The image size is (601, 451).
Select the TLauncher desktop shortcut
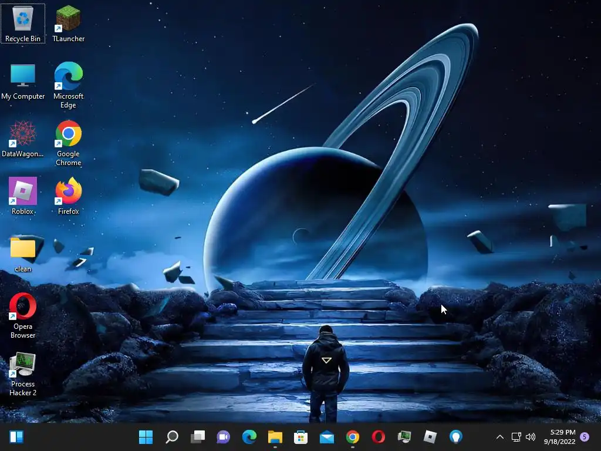point(68,23)
